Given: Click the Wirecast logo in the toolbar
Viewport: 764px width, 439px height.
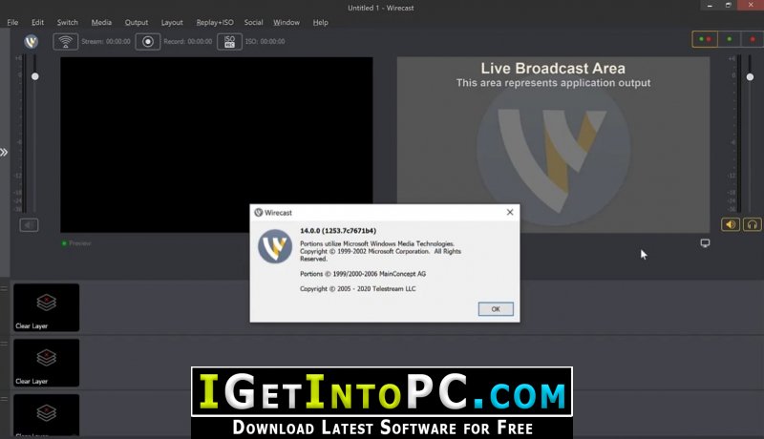Looking at the screenshot, I should tap(32, 41).
